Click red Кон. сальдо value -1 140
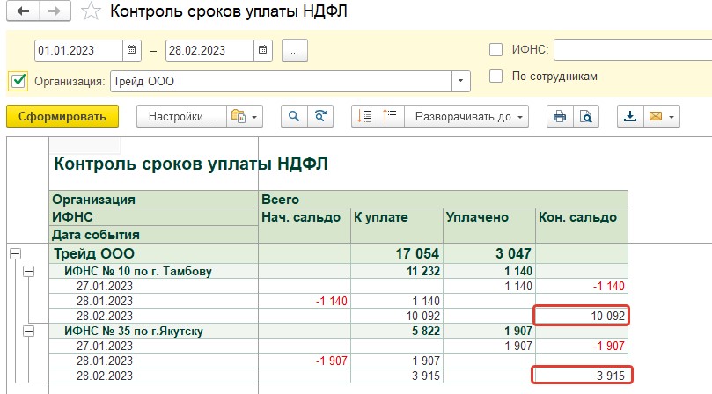712x394 pixels. click(x=608, y=287)
